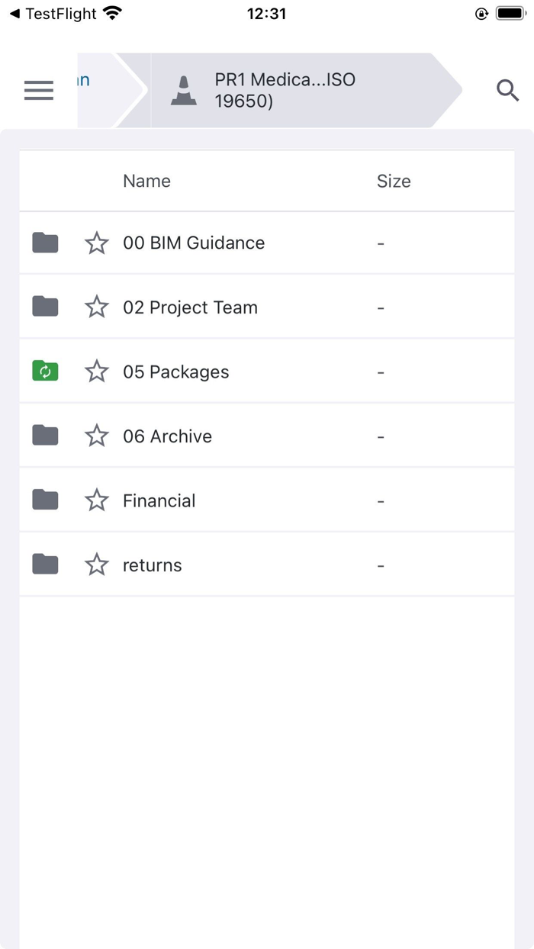Tap the folder icon next to Financial

point(45,500)
